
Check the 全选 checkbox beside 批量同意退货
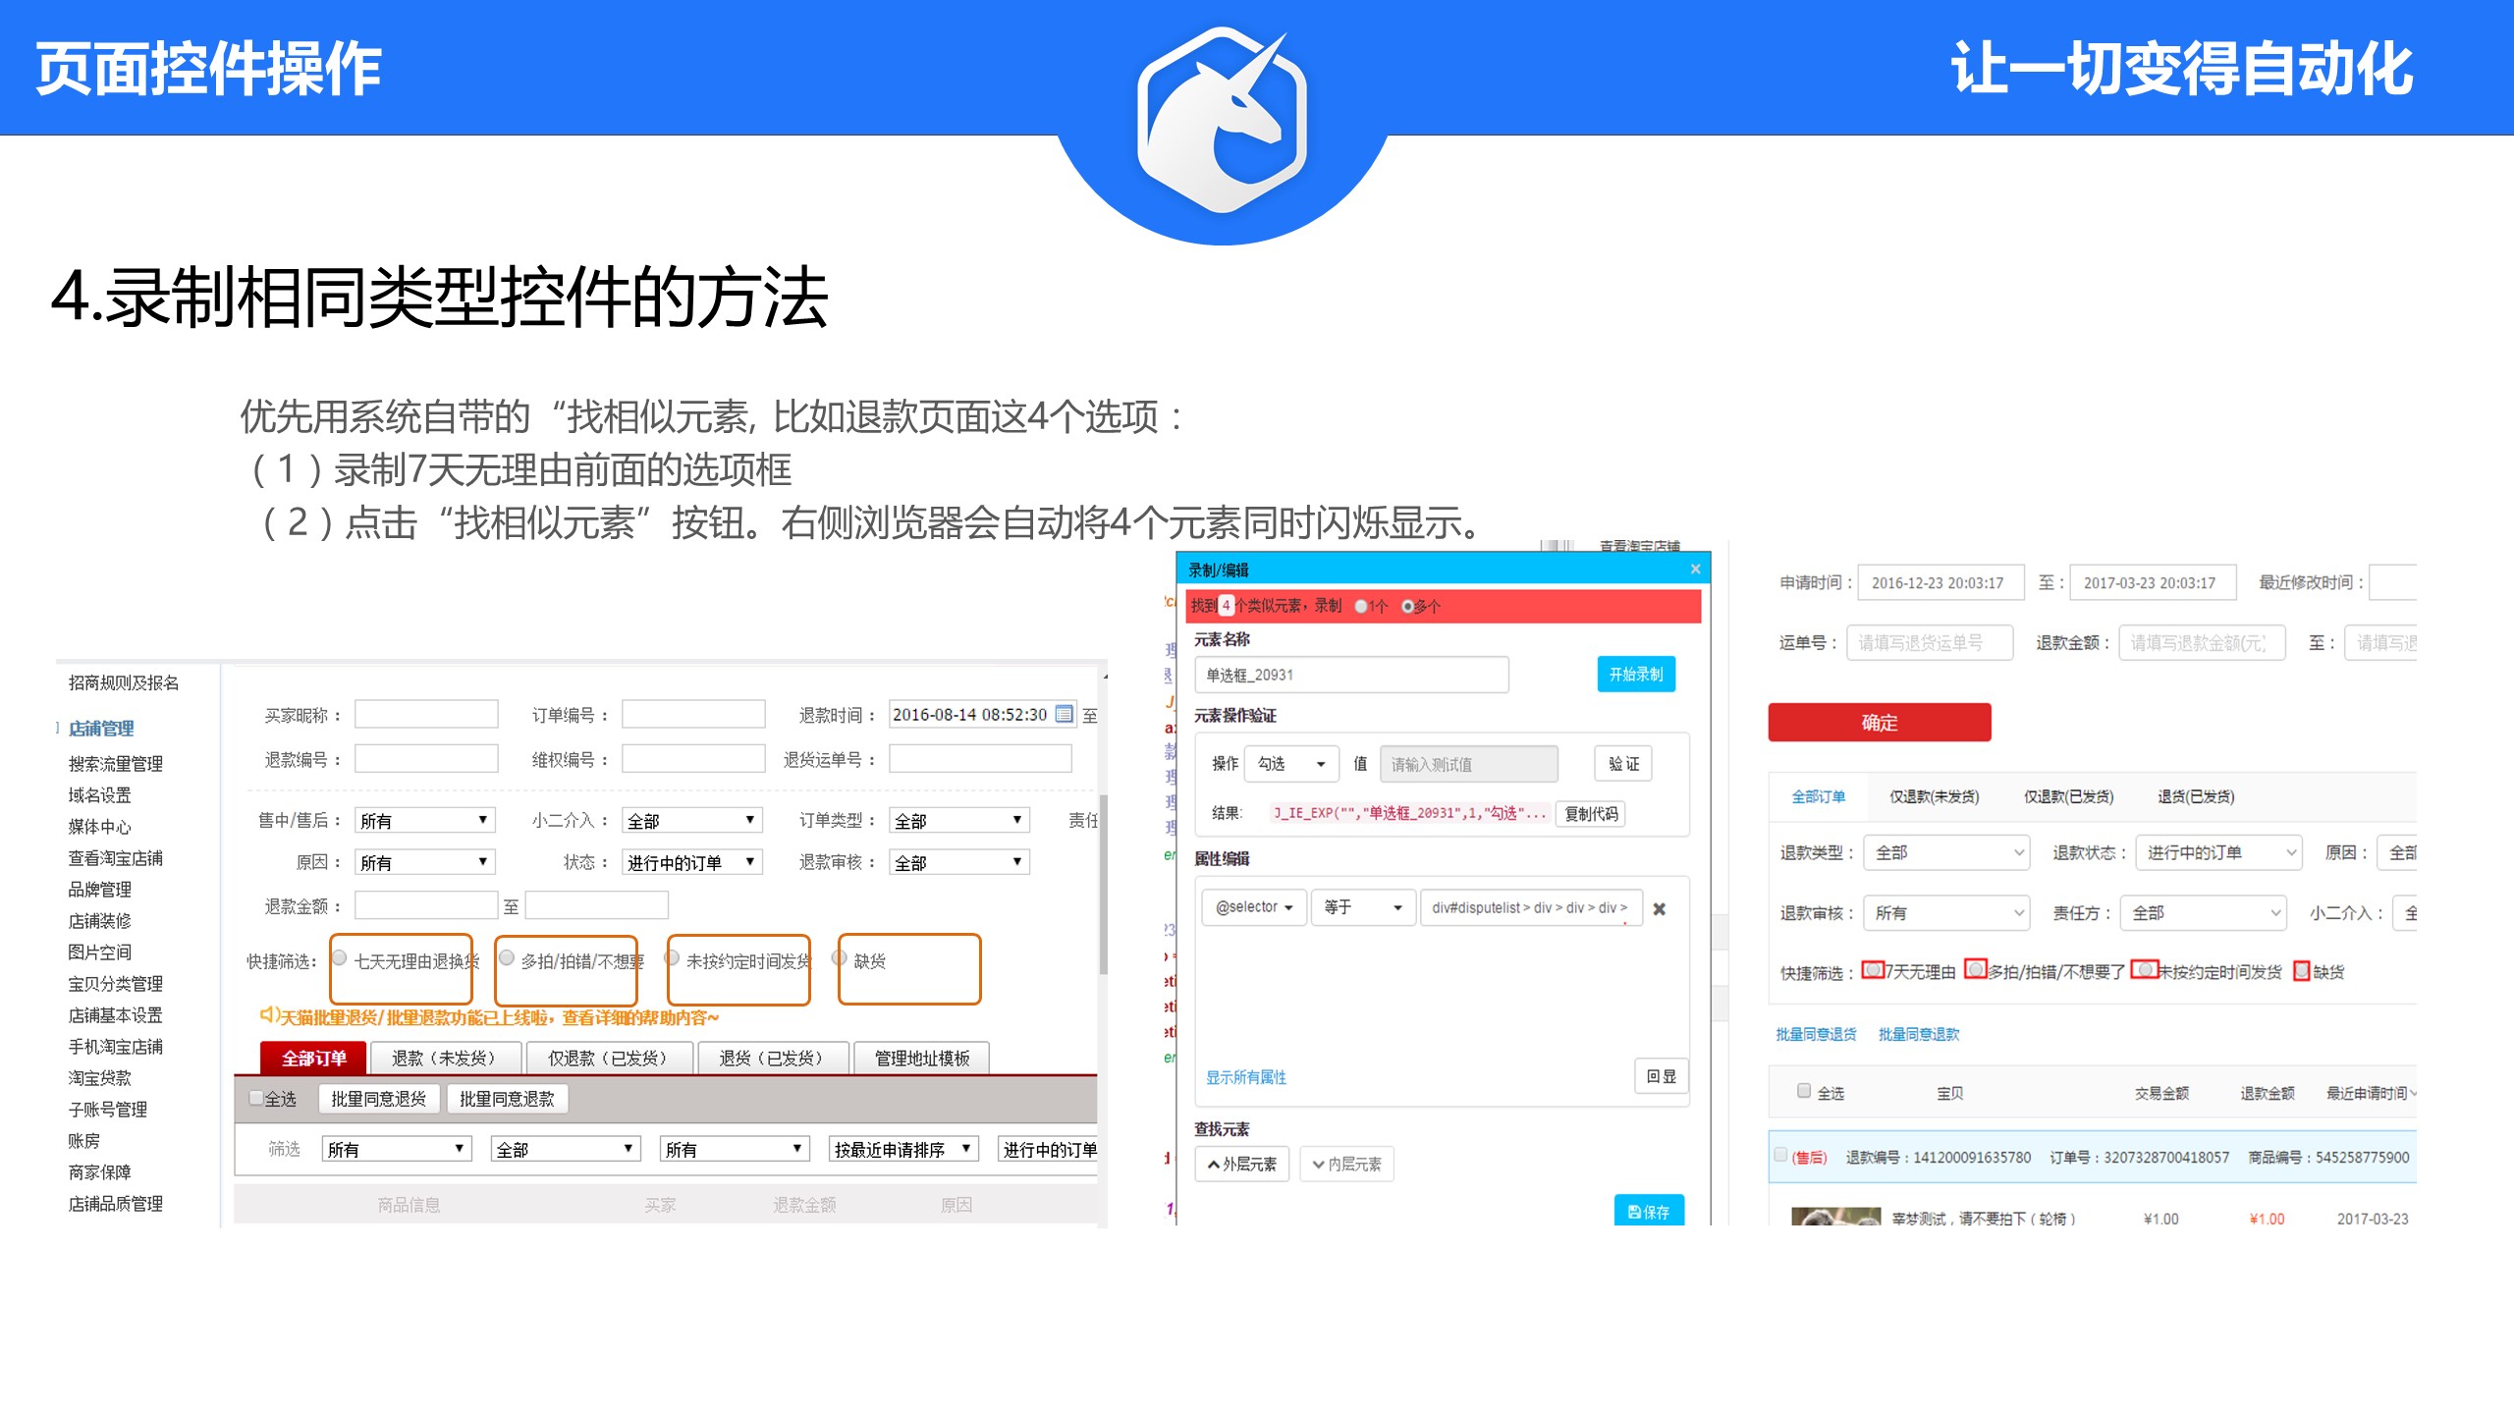pyautogui.click(x=256, y=1098)
